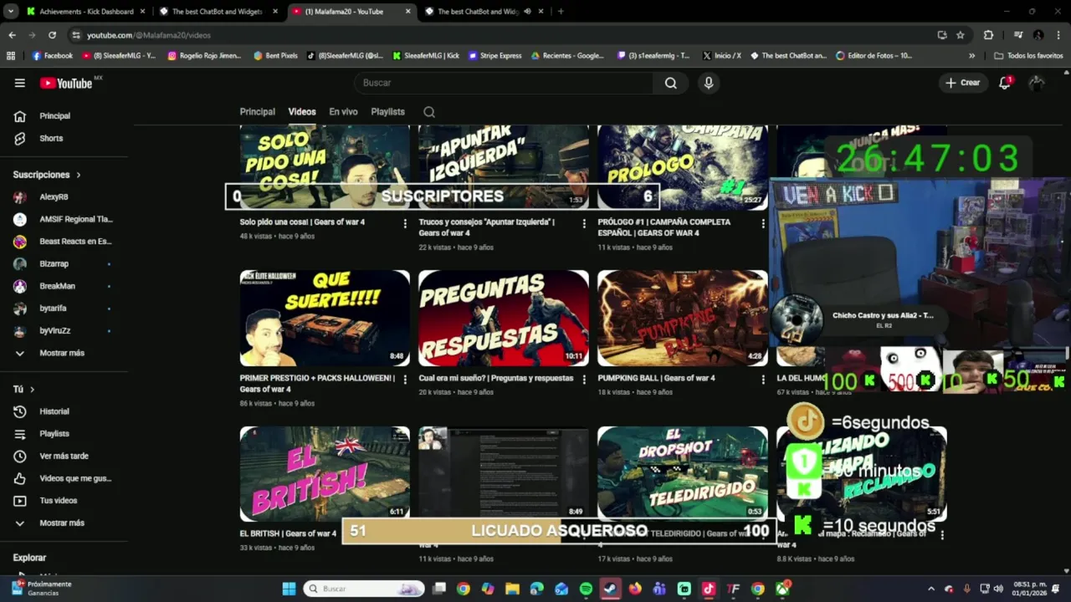Open the PUMPKING BALL video thumbnail
Screen dimensions: 1071x602
coord(683,318)
